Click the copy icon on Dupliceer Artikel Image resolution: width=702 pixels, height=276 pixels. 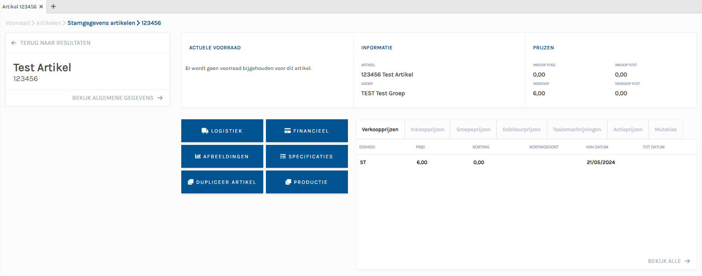coord(190,182)
